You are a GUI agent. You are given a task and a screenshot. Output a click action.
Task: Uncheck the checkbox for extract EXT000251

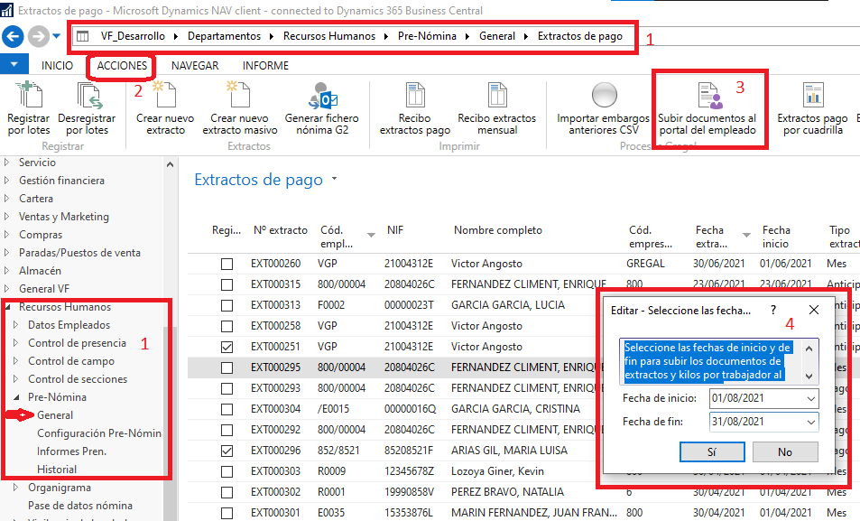(x=227, y=347)
